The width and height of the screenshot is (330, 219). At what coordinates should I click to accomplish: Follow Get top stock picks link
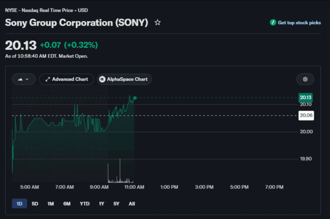coord(299,23)
